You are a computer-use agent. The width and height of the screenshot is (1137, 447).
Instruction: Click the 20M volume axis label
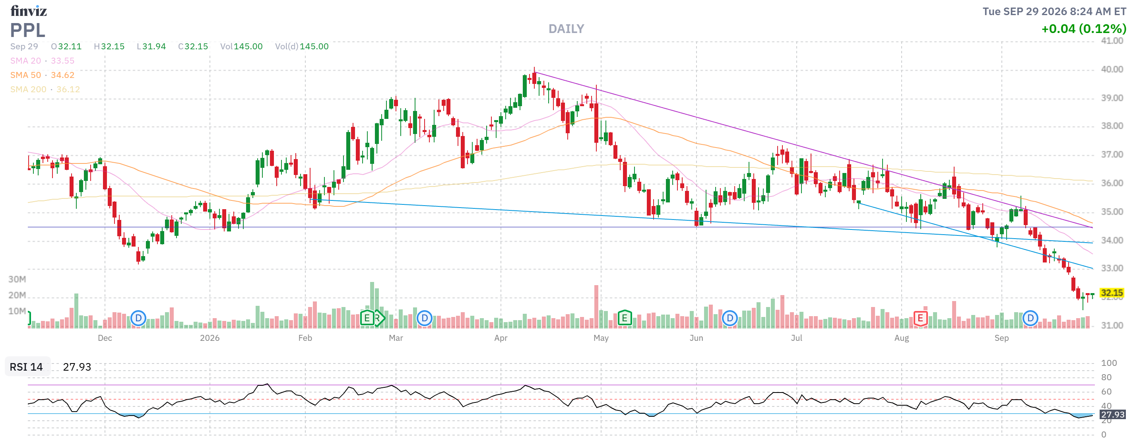click(17, 295)
